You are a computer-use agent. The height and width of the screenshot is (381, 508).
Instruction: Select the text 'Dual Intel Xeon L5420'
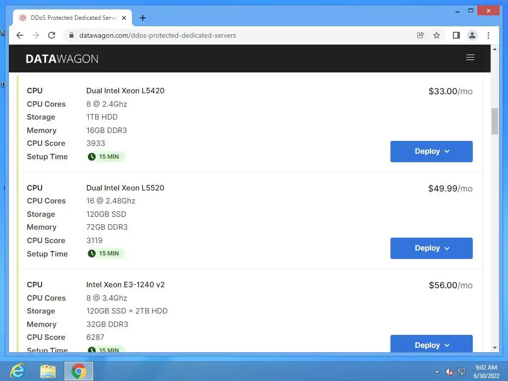click(126, 91)
